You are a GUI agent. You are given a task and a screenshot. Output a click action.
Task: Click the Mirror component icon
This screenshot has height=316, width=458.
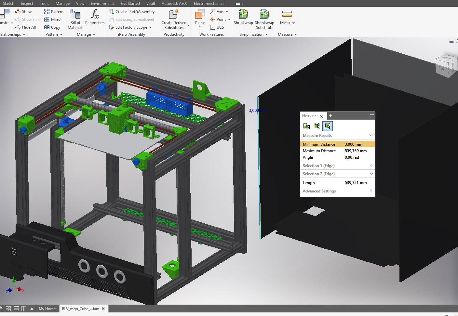[53, 20]
